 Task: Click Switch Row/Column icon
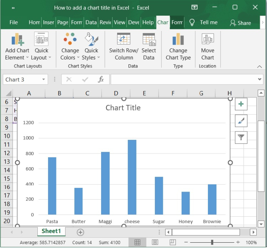[x=124, y=39]
